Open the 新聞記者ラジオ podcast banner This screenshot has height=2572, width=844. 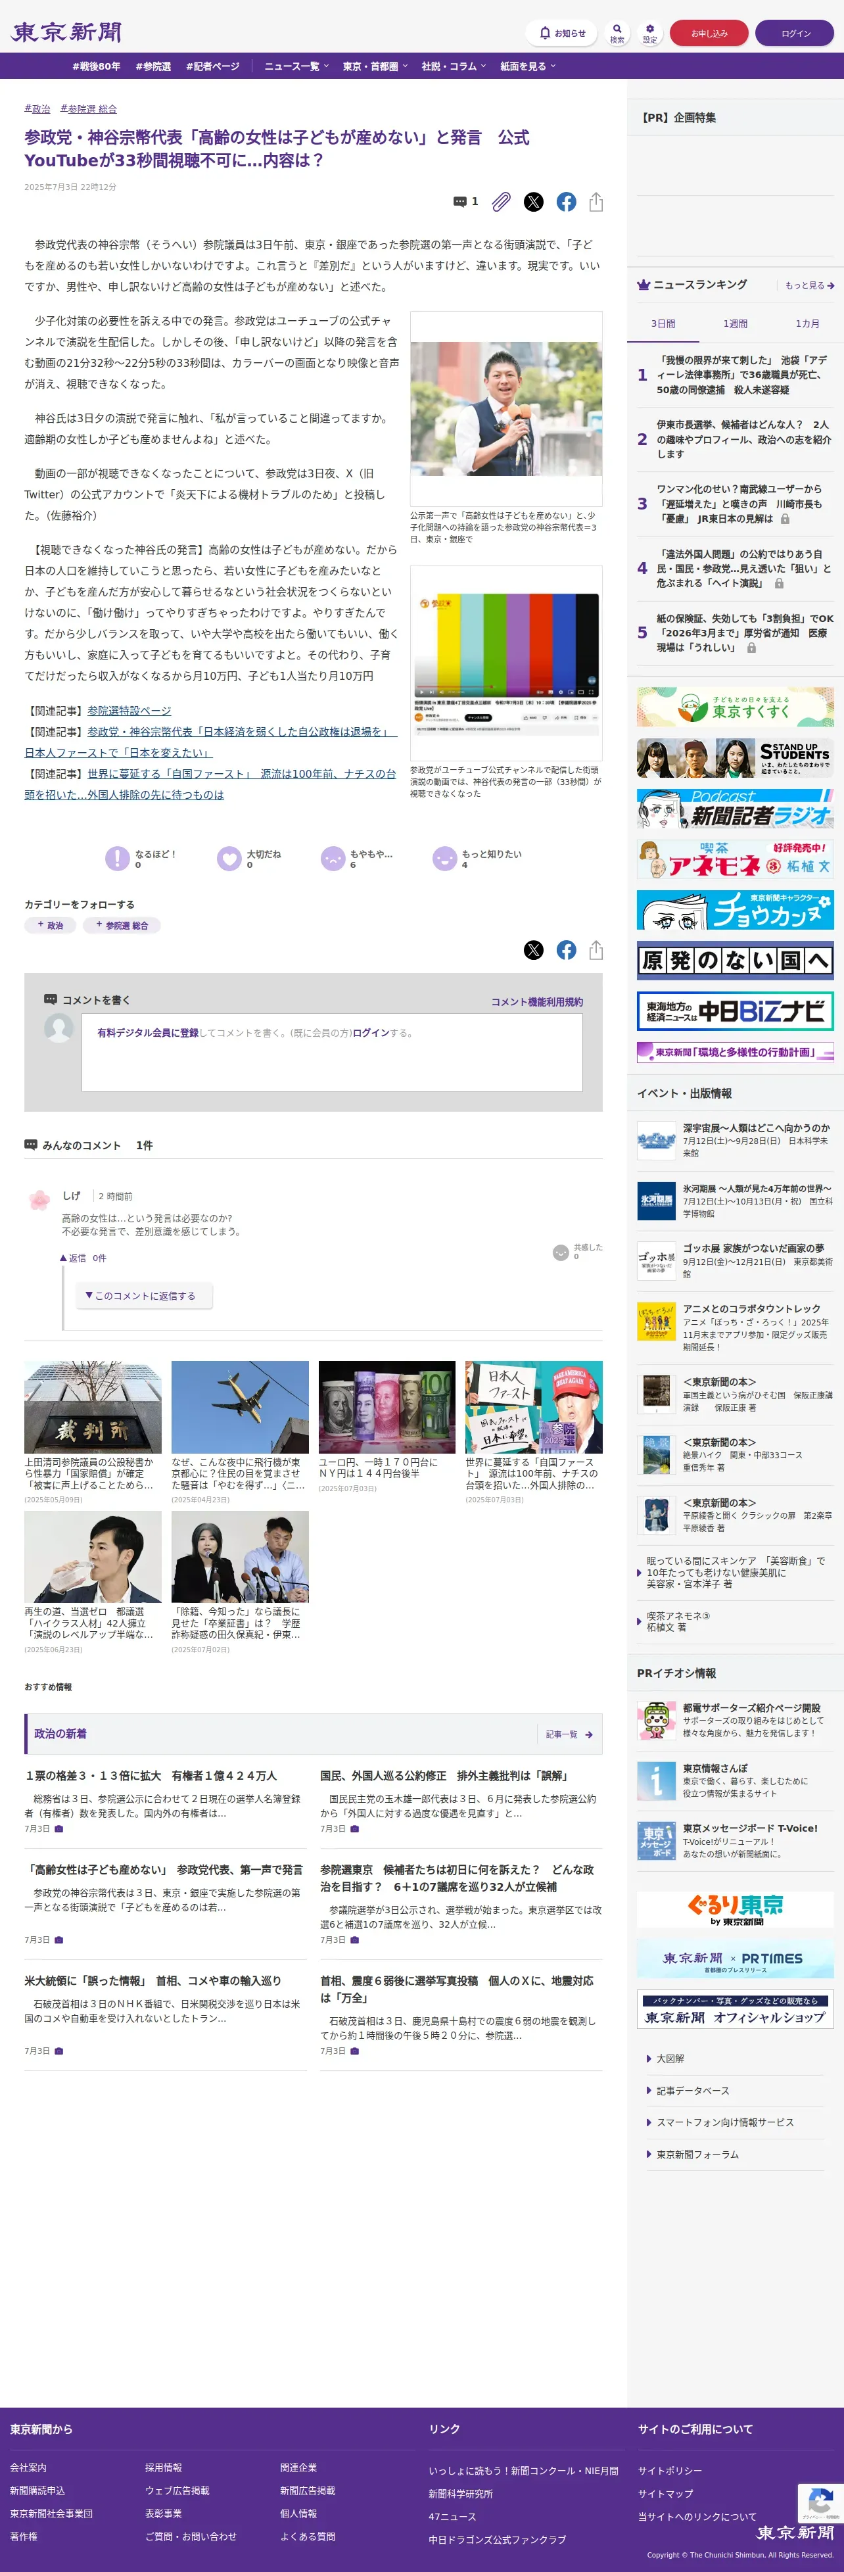(x=735, y=809)
